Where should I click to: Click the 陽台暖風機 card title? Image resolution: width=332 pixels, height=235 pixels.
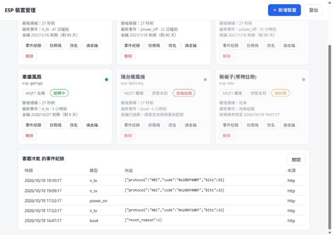click(x=133, y=77)
